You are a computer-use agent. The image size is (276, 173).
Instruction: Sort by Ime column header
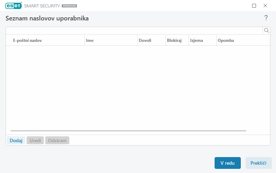pyautogui.click(x=111, y=40)
